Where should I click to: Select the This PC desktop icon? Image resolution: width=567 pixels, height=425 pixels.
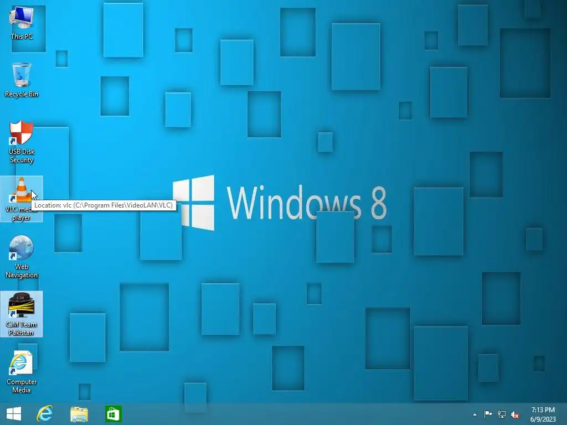coord(22,18)
